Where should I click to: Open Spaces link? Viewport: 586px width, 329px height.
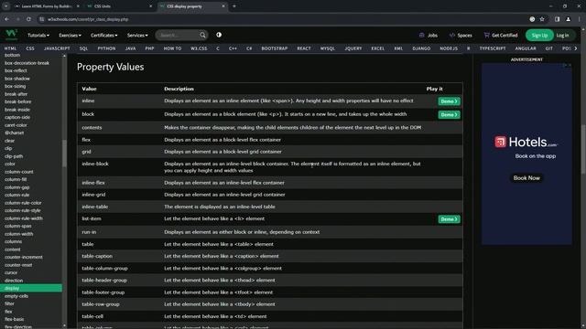click(x=461, y=35)
